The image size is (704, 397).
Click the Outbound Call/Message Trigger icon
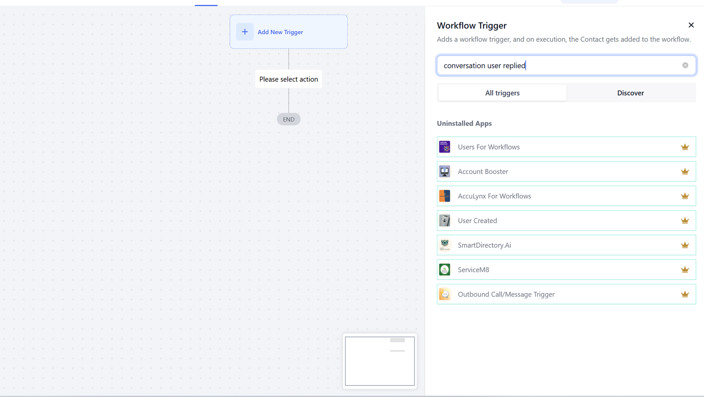(x=444, y=294)
